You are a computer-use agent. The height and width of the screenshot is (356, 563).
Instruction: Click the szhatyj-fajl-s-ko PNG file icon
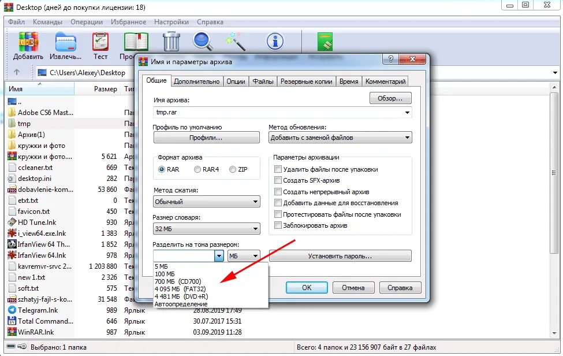12,299
